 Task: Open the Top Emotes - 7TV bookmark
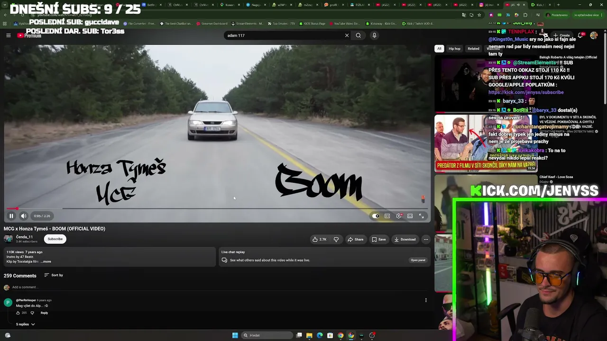point(283,24)
